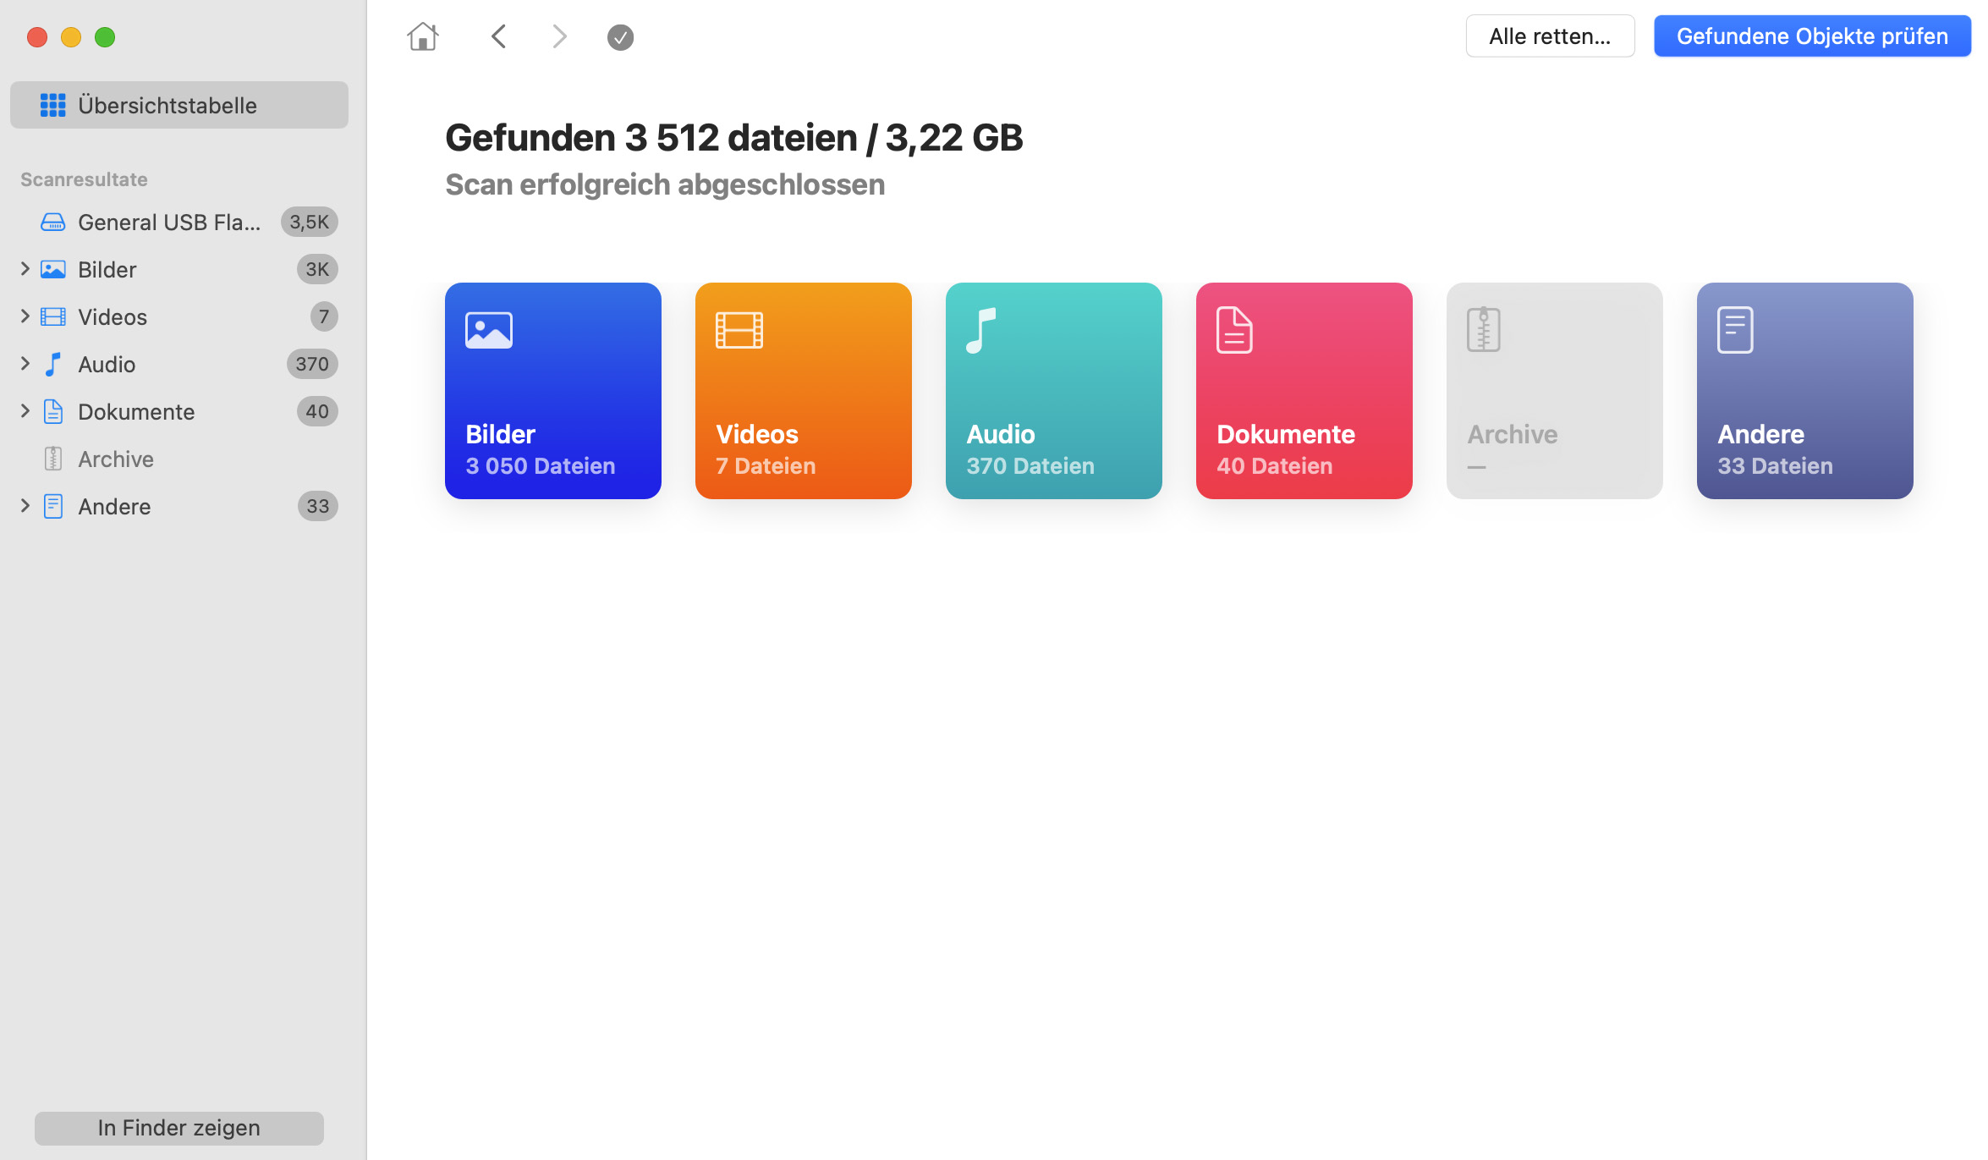Expand the Bilder sidebar item
Screen dimensions: 1988x1160
[x=22, y=269]
